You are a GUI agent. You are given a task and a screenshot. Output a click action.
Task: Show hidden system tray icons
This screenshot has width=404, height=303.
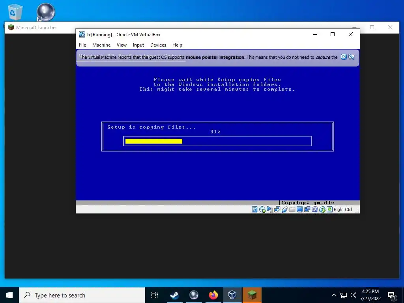[x=334, y=295]
